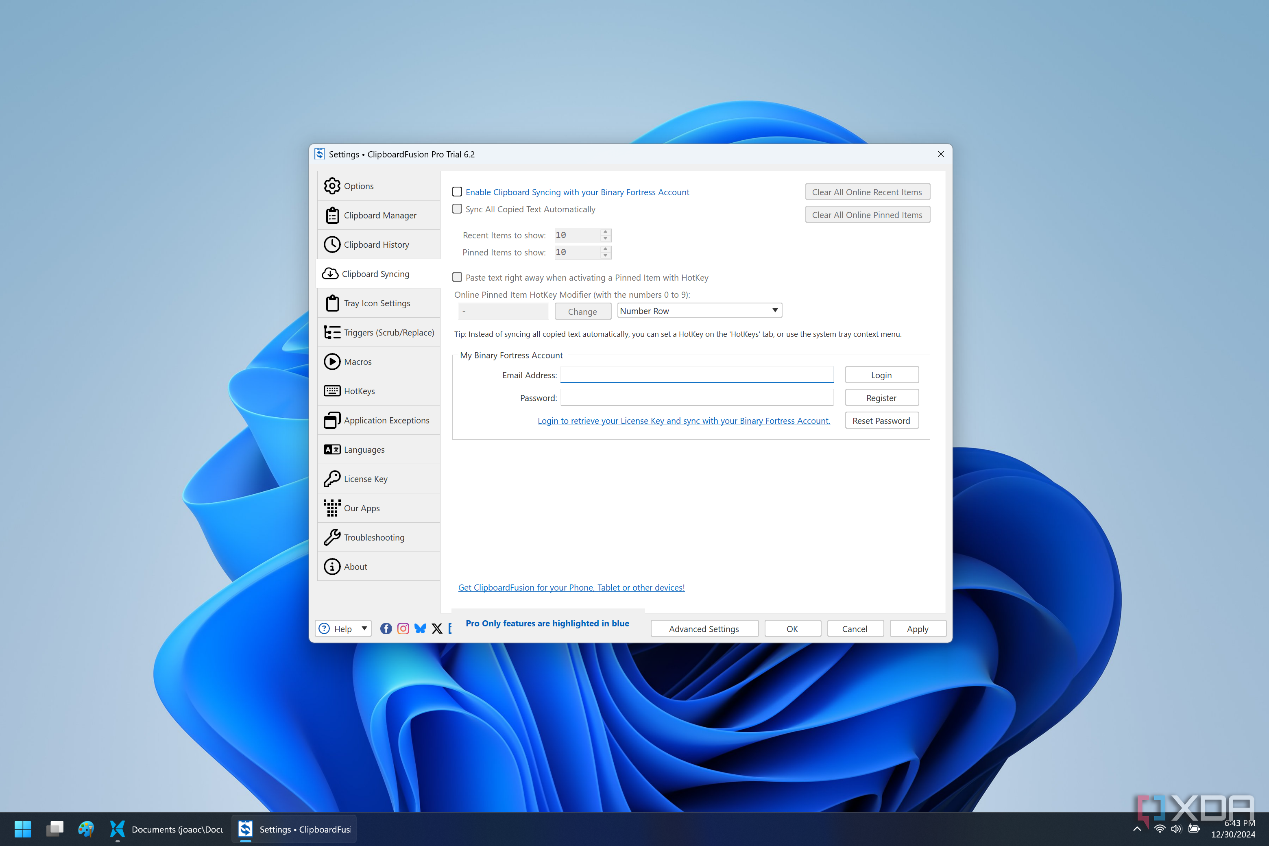Image resolution: width=1269 pixels, height=846 pixels.
Task: Open Get ClipboardFusion for your Phone link
Action: coord(571,588)
